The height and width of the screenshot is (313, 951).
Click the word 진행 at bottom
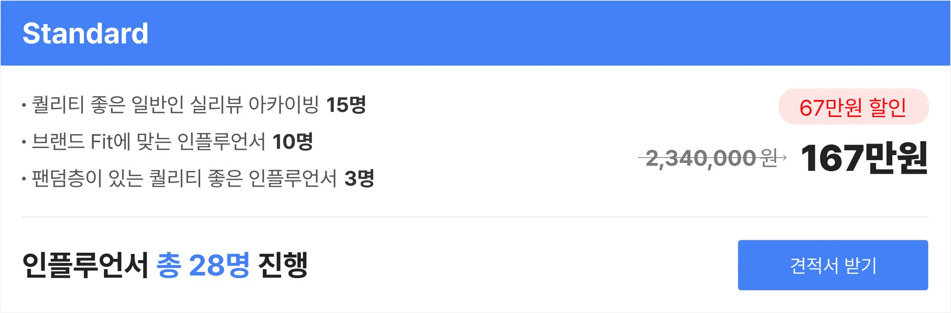click(x=283, y=265)
